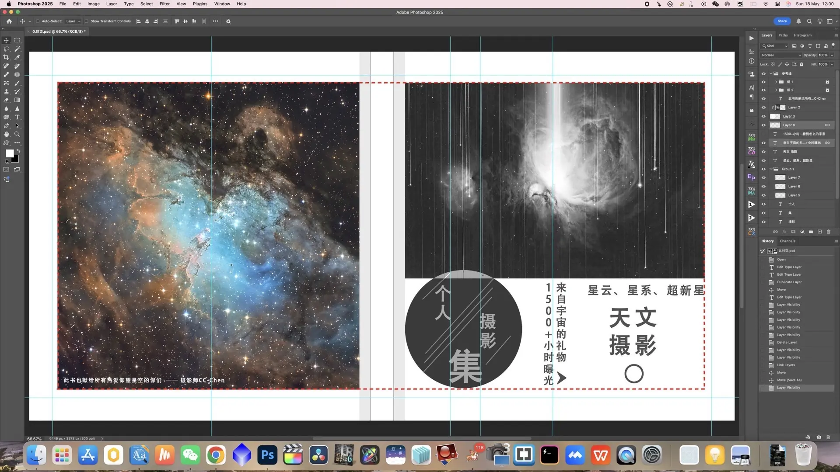Image resolution: width=840 pixels, height=472 pixels.
Task: Select the Magic Wand tool
Action: [x=17, y=49]
